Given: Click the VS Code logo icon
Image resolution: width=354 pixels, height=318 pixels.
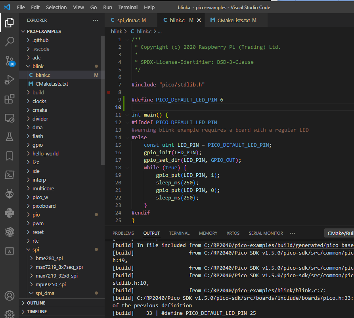Looking at the screenshot, I should point(7,7).
